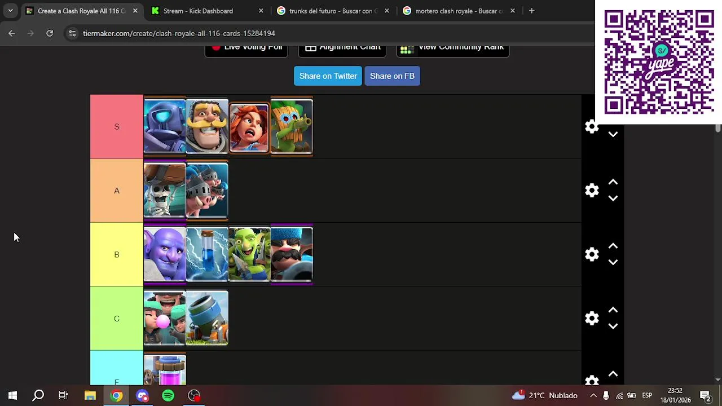Open File Explorer from taskbar
This screenshot has height=406, width=722.
coord(90,395)
